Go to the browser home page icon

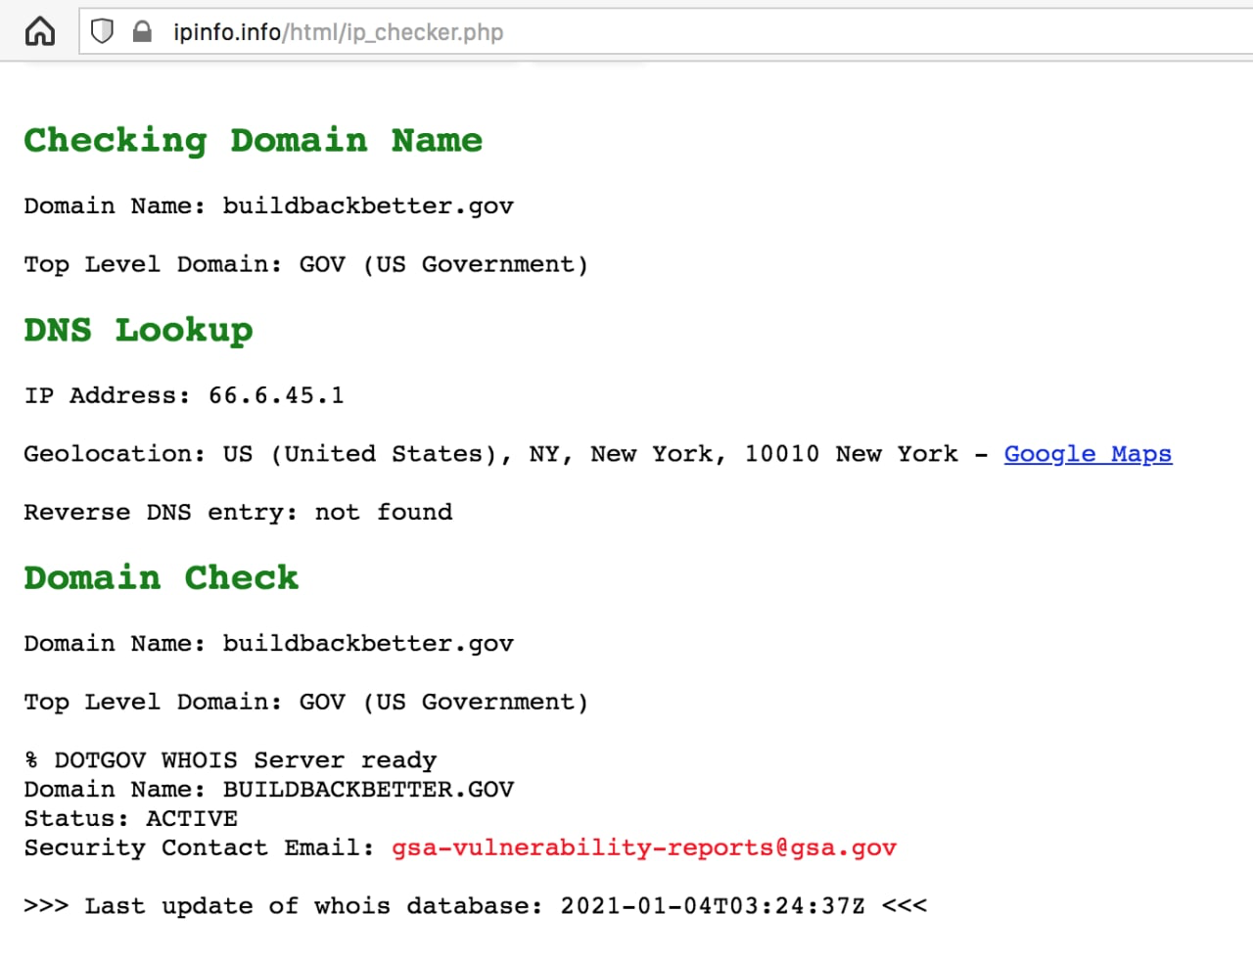[x=40, y=32]
